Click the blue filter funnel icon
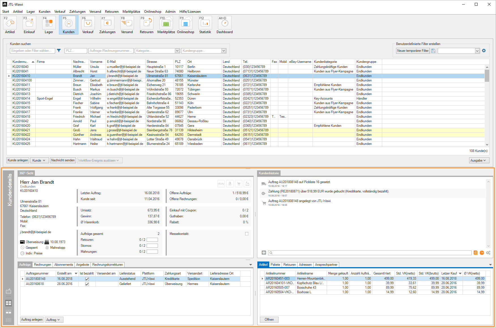Screen dimensions: 496x328 point(59,51)
